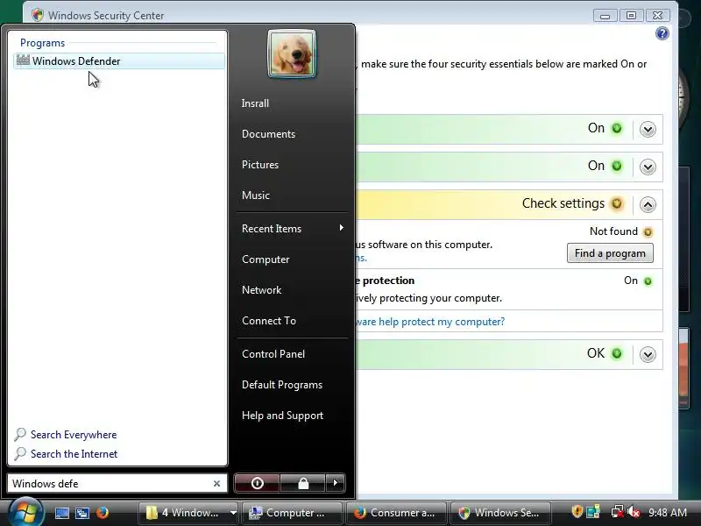Clear the Start menu search text

(x=216, y=484)
